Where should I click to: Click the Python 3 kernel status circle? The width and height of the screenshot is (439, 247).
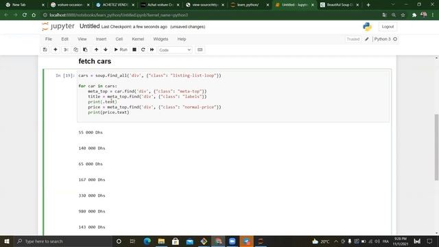point(395,39)
